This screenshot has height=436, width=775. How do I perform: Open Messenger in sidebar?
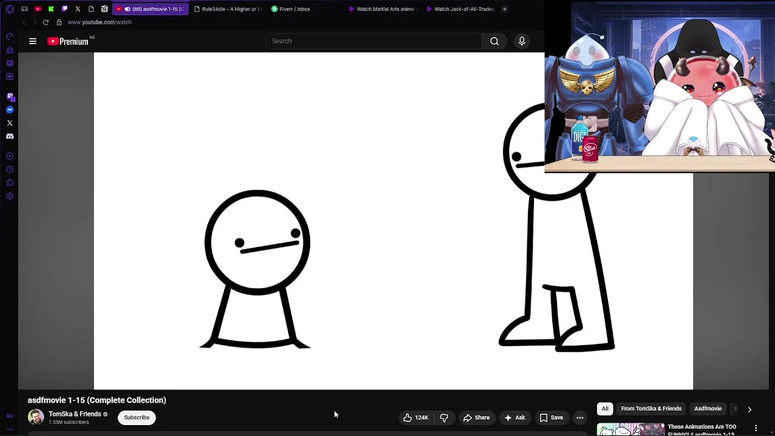(10, 110)
